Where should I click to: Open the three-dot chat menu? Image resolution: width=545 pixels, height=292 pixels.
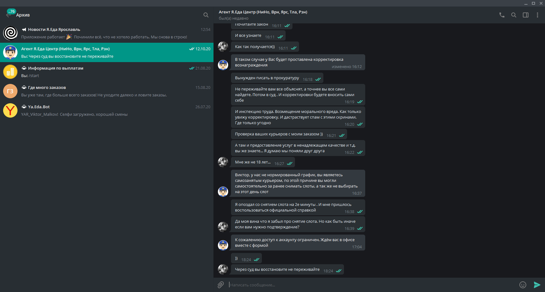pos(537,15)
